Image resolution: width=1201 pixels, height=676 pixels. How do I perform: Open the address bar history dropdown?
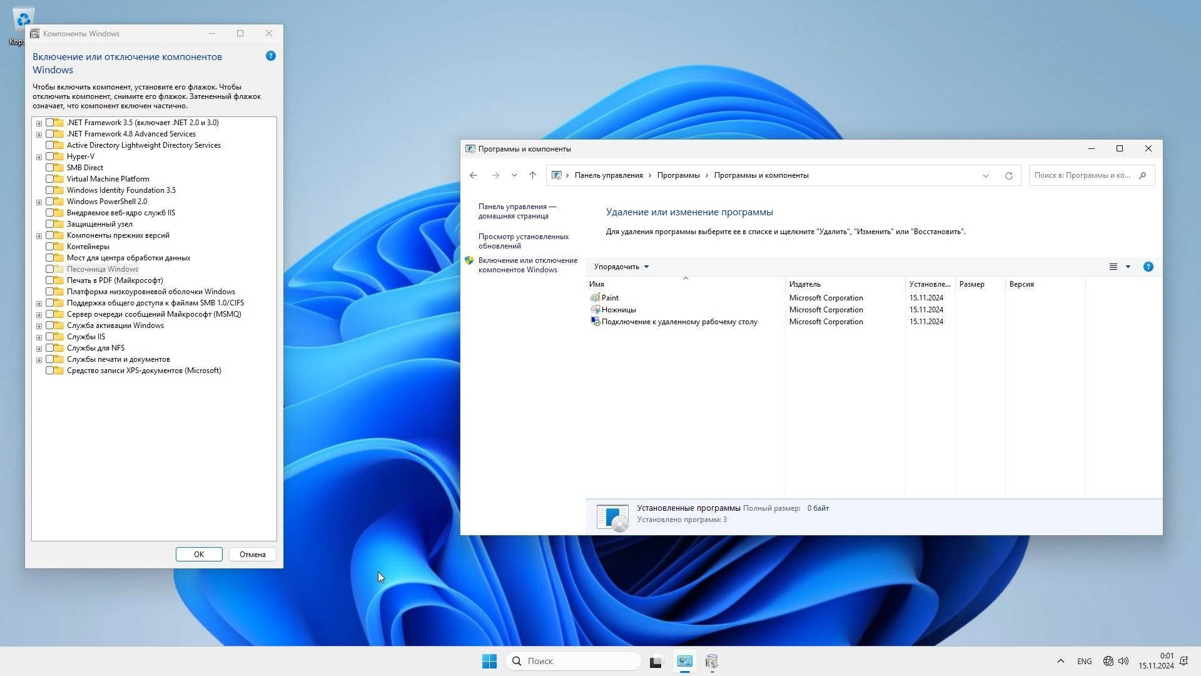point(986,175)
